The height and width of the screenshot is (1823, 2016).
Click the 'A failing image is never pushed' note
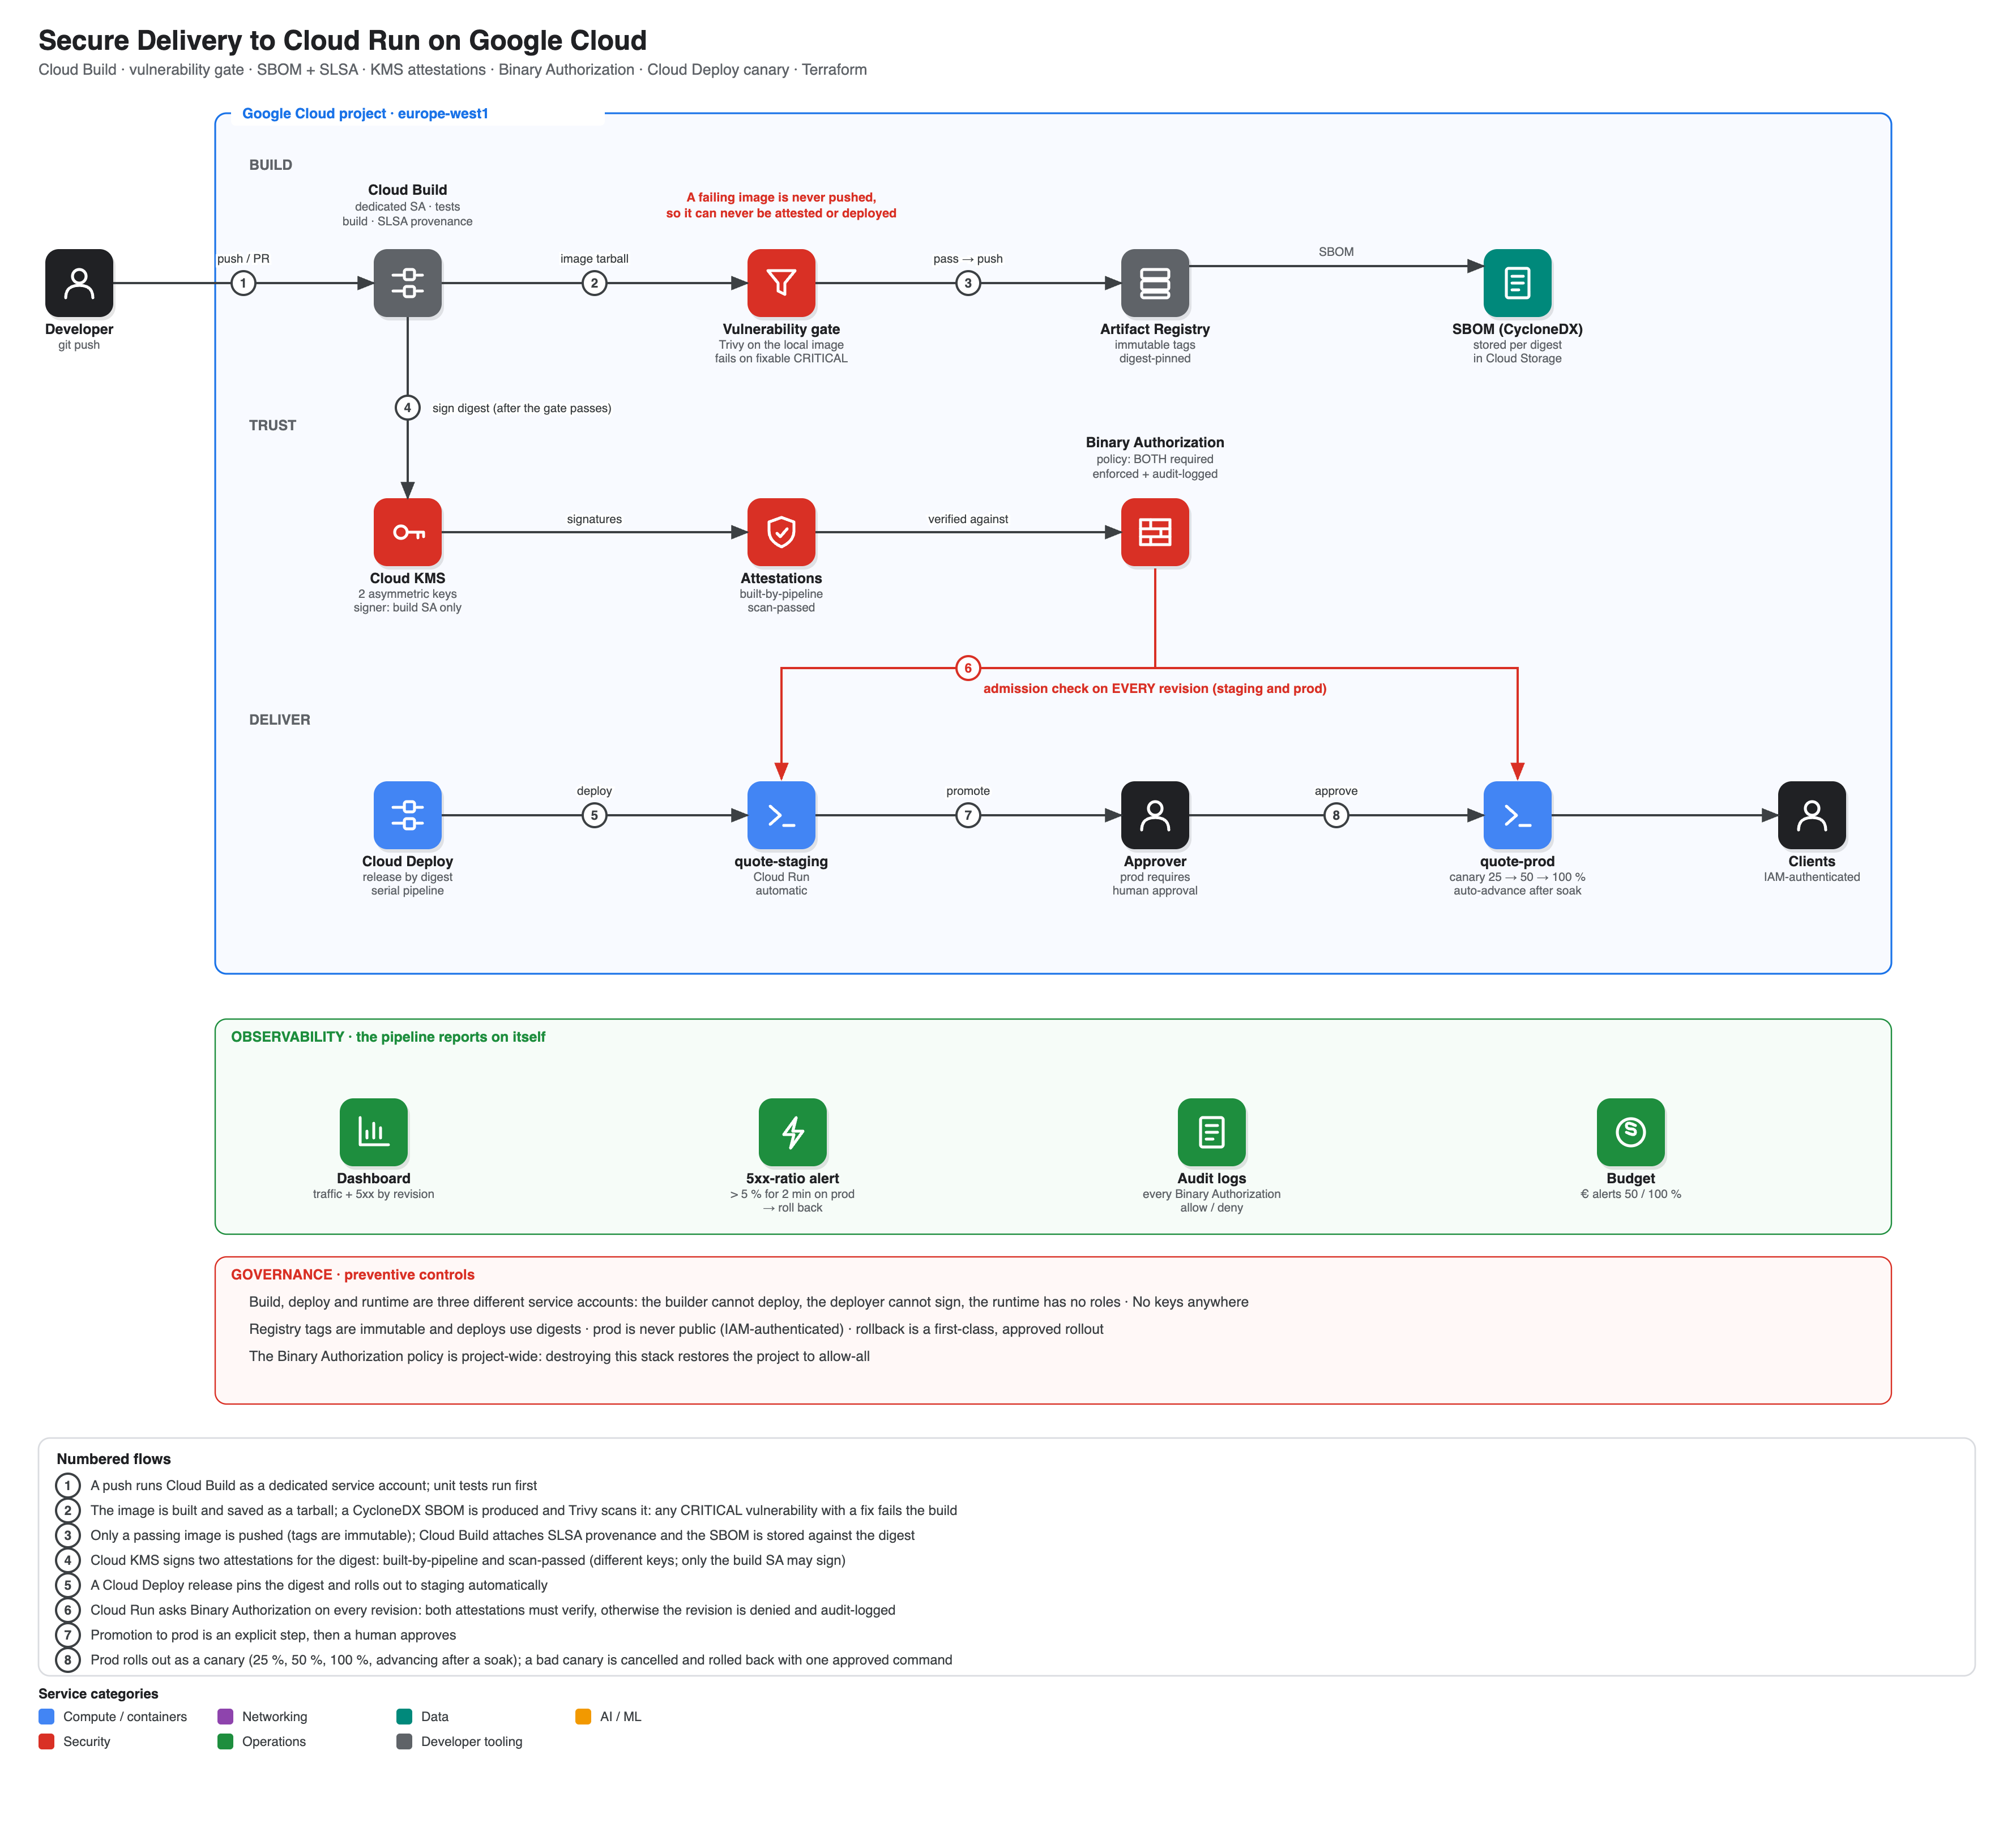coord(781,205)
